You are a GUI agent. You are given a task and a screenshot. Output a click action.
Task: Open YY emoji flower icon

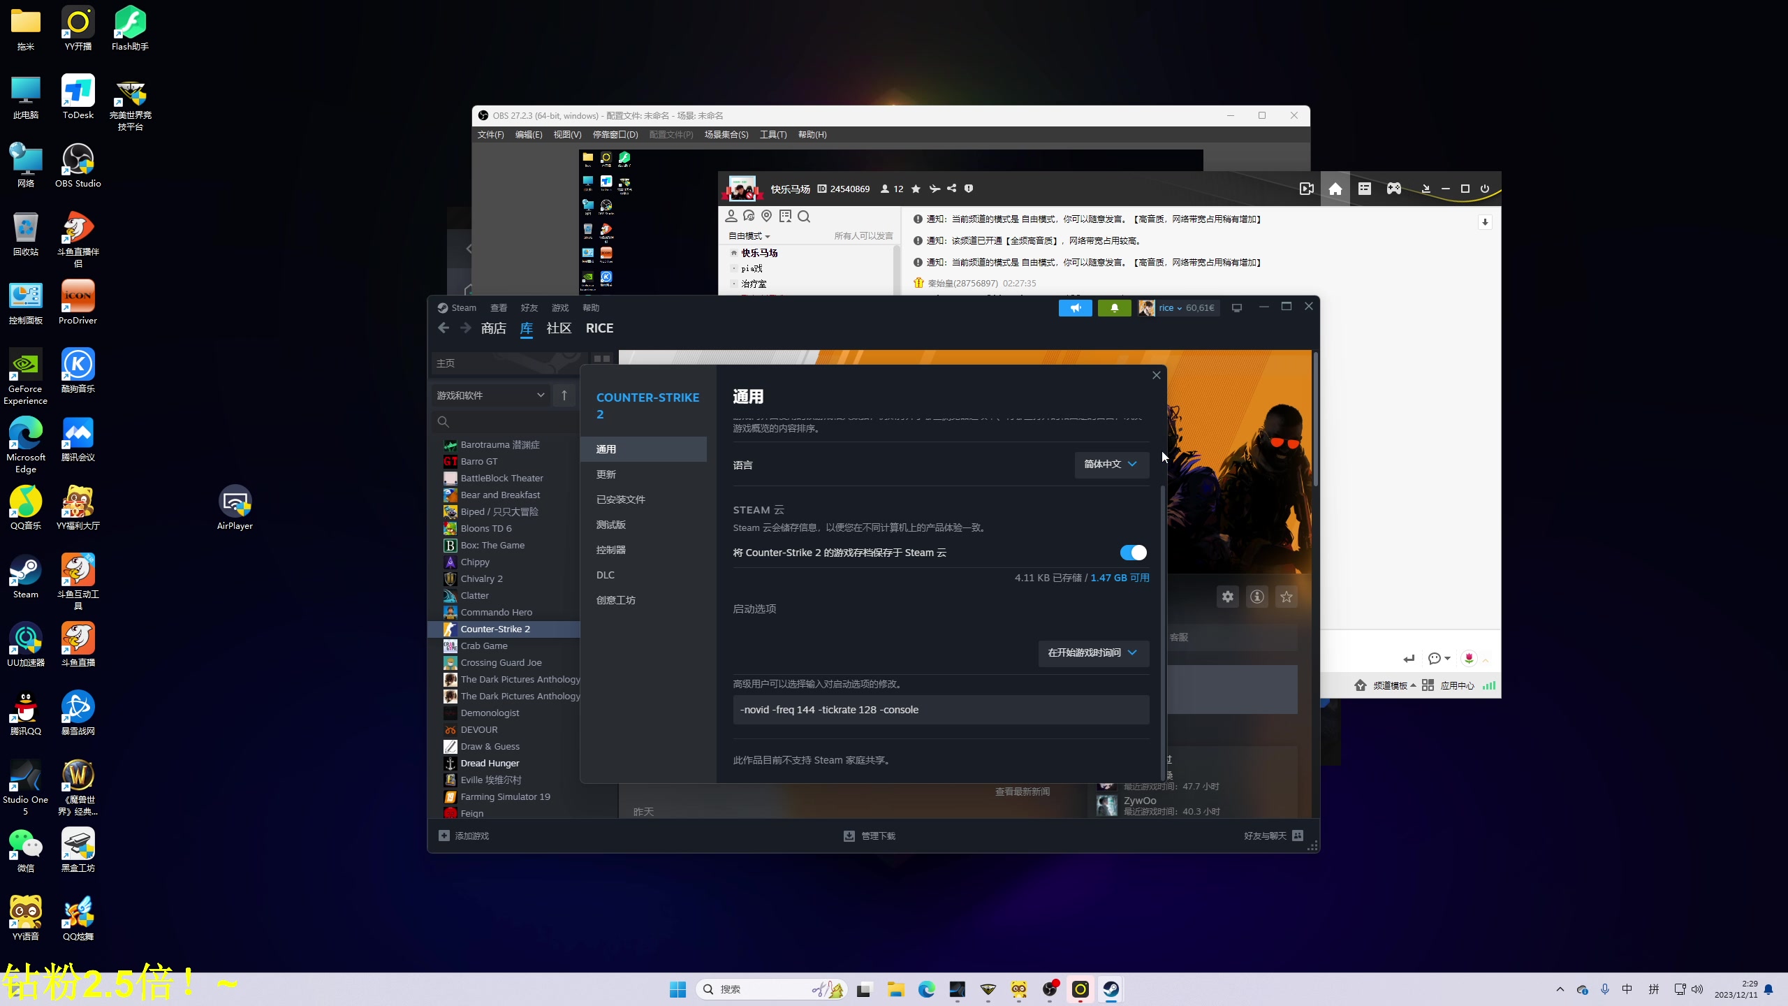coord(1469,658)
